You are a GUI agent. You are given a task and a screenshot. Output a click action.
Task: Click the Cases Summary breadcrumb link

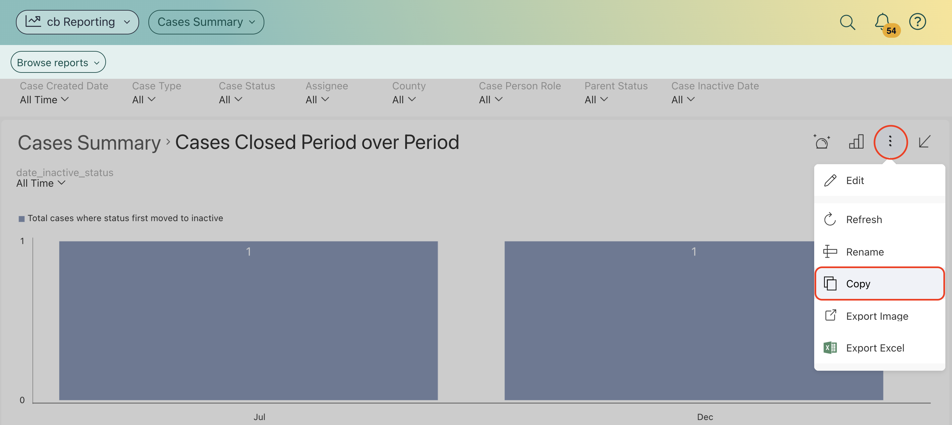pyautogui.click(x=89, y=143)
